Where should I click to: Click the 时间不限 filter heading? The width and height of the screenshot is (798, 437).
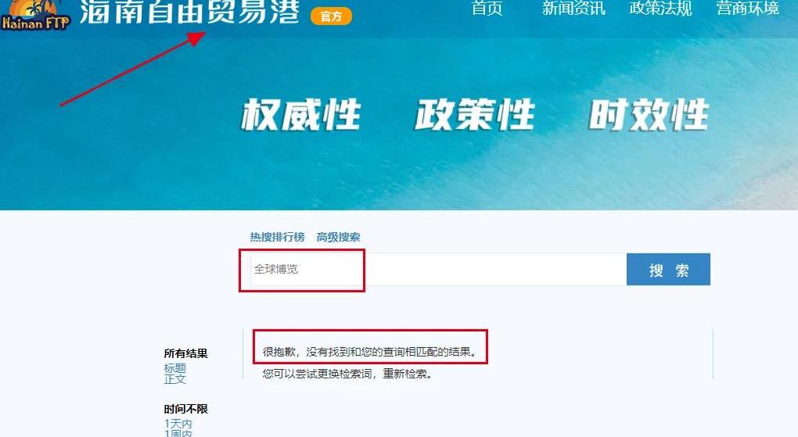point(185,409)
